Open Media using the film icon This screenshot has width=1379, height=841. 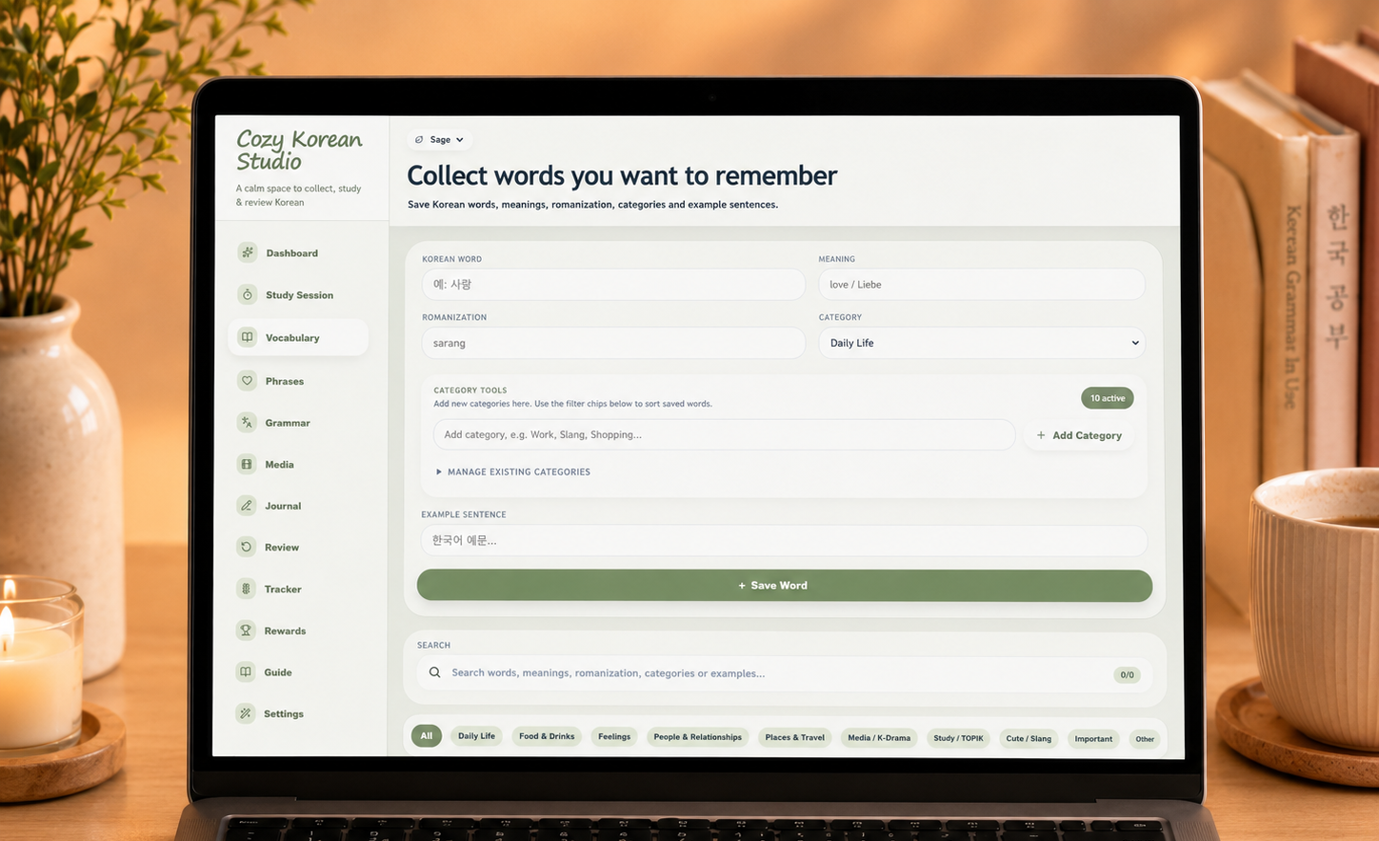pos(247,464)
